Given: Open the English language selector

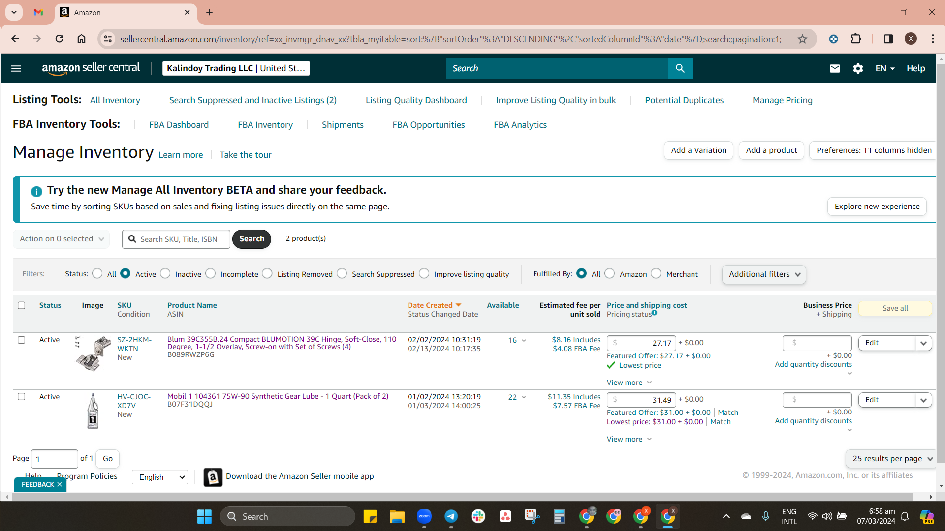Looking at the screenshot, I should pos(160,477).
